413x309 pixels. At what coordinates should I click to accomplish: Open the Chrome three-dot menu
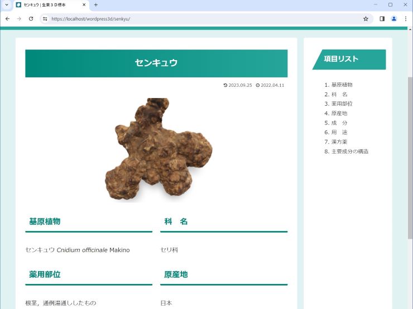pyautogui.click(x=406, y=19)
